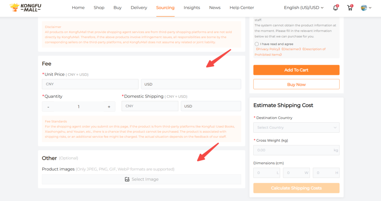Decrease quantity with minus button

click(48, 106)
